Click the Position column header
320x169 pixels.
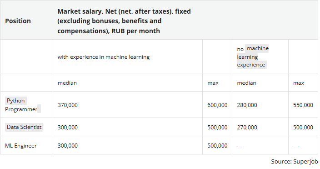click(x=18, y=21)
